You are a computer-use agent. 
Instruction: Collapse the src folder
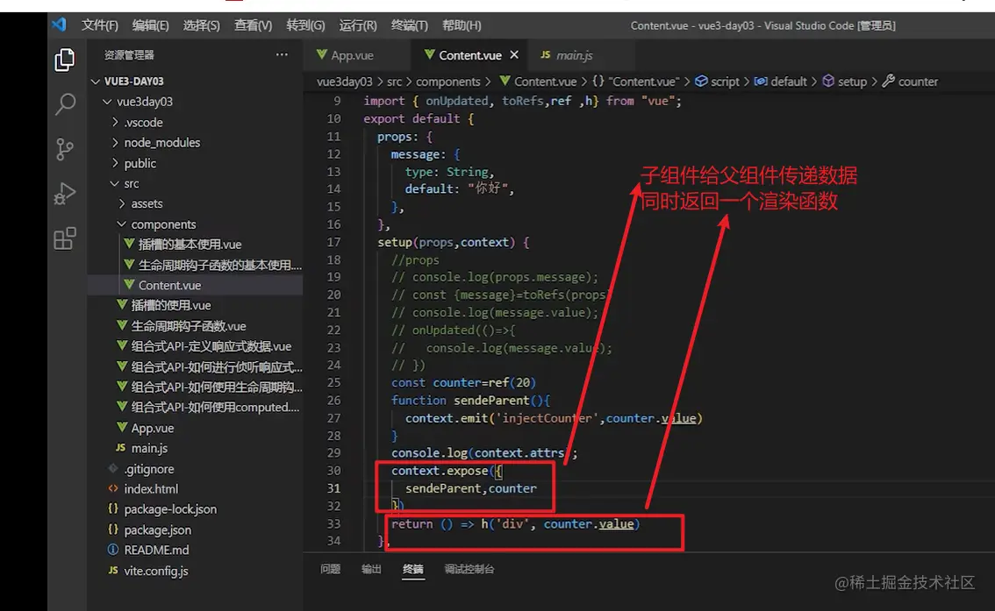[115, 183]
